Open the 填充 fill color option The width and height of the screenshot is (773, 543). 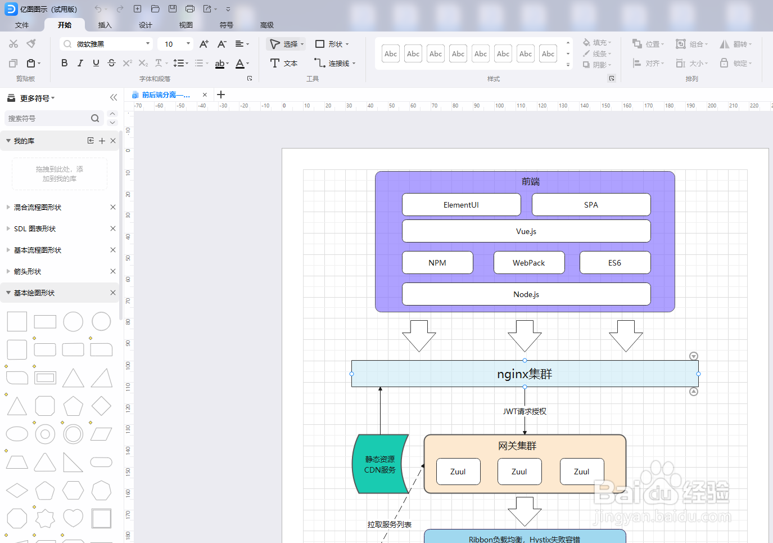click(596, 43)
